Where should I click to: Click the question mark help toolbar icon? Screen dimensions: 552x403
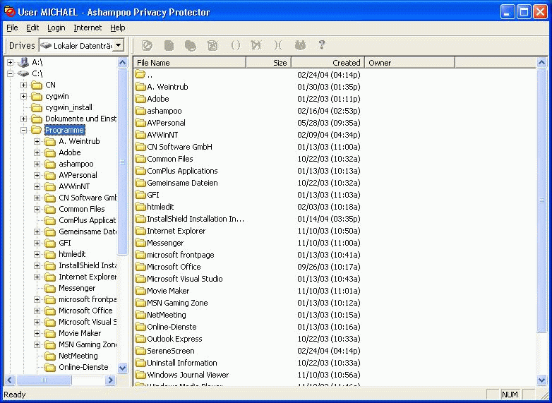[321, 45]
